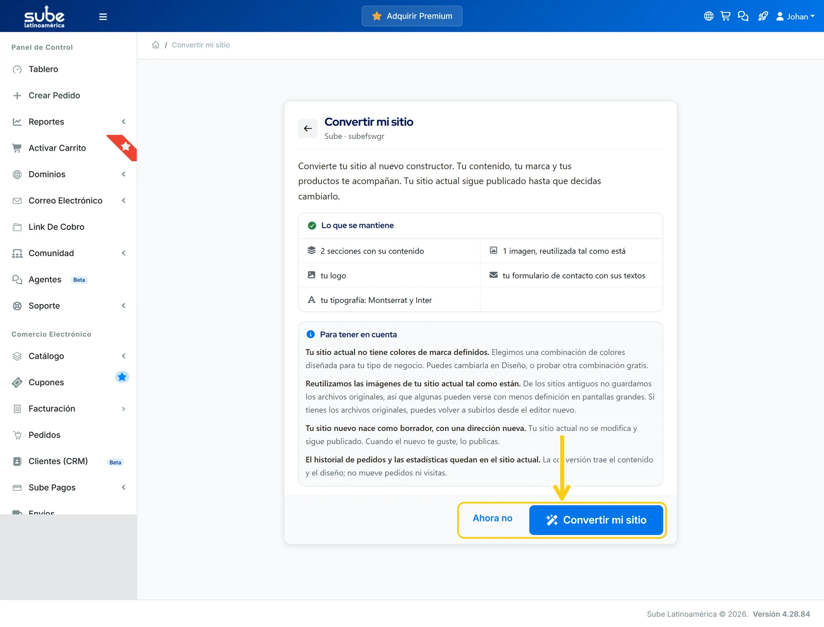Go back with the arrow button
This screenshot has height=627, width=824.
tap(308, 129)
